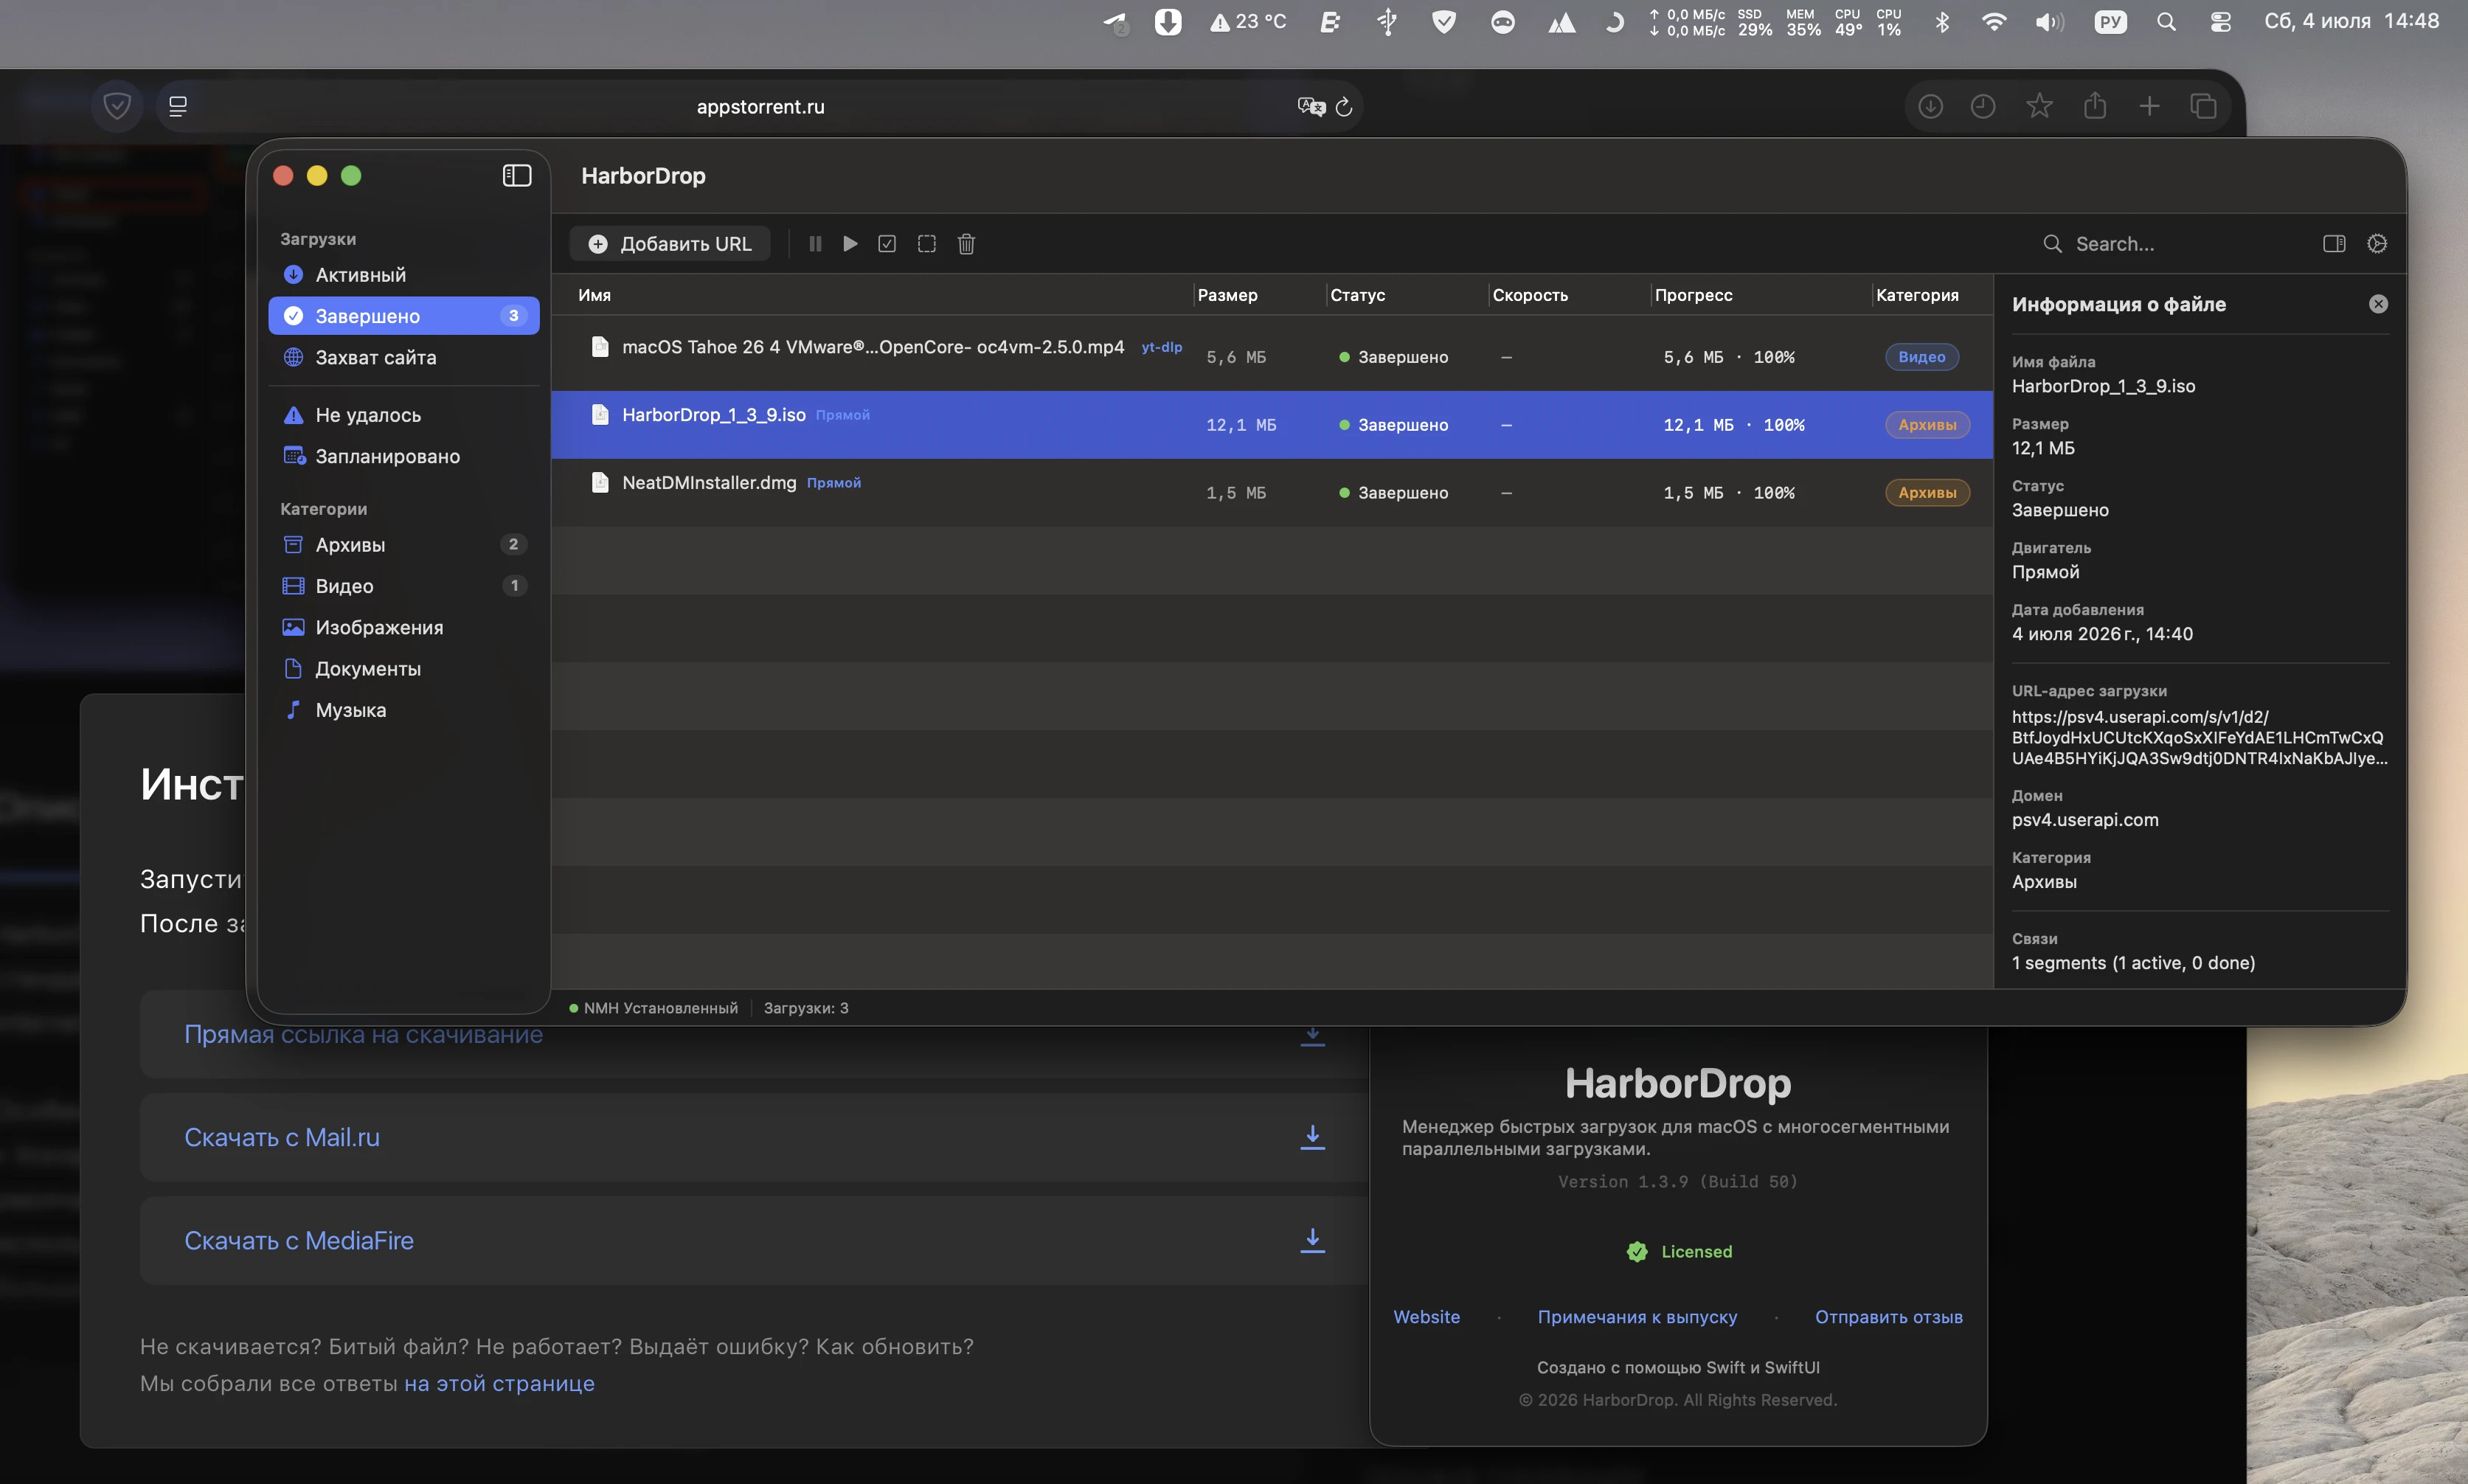Select the HarborDrop_1_3_9.iso download row
The height and width of the screenshot is (1484, 2468).
coord(1272,425)
